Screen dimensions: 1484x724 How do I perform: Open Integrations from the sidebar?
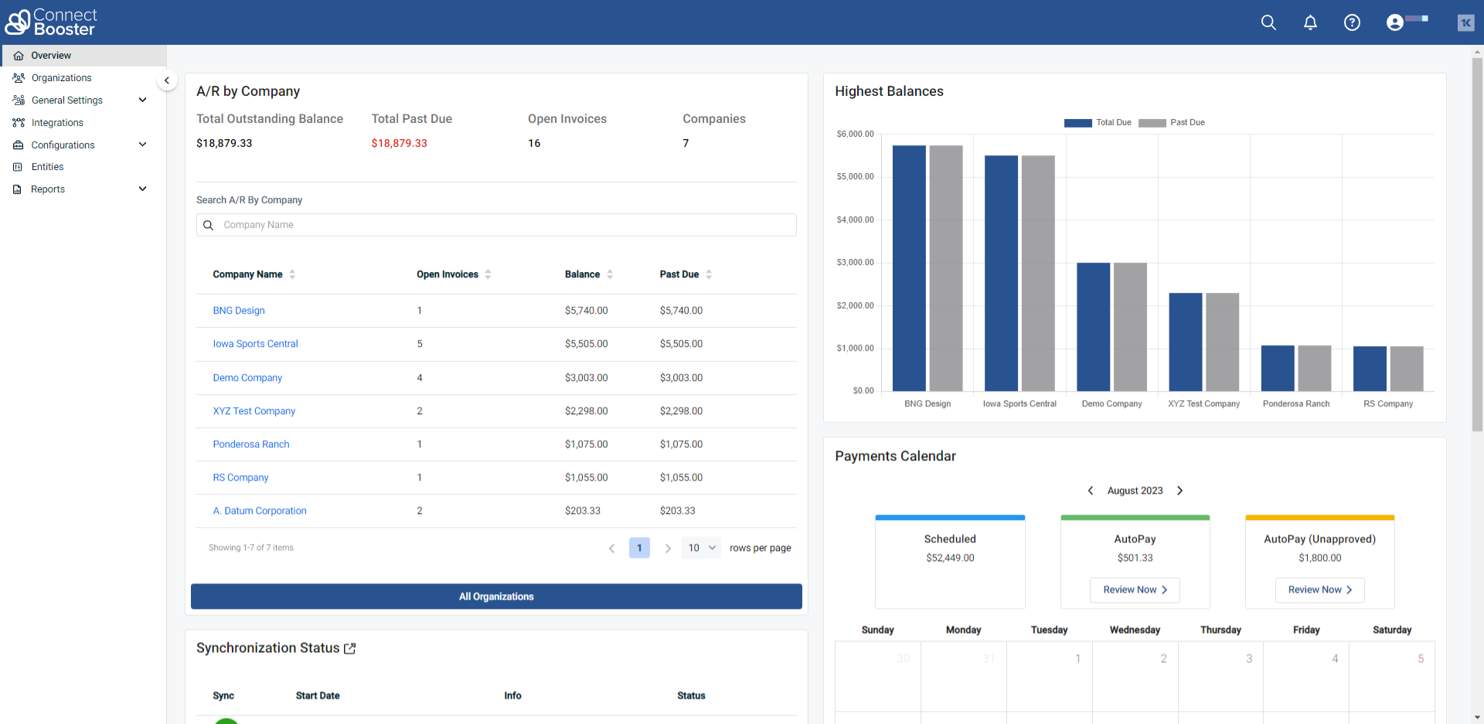[56, 122]
